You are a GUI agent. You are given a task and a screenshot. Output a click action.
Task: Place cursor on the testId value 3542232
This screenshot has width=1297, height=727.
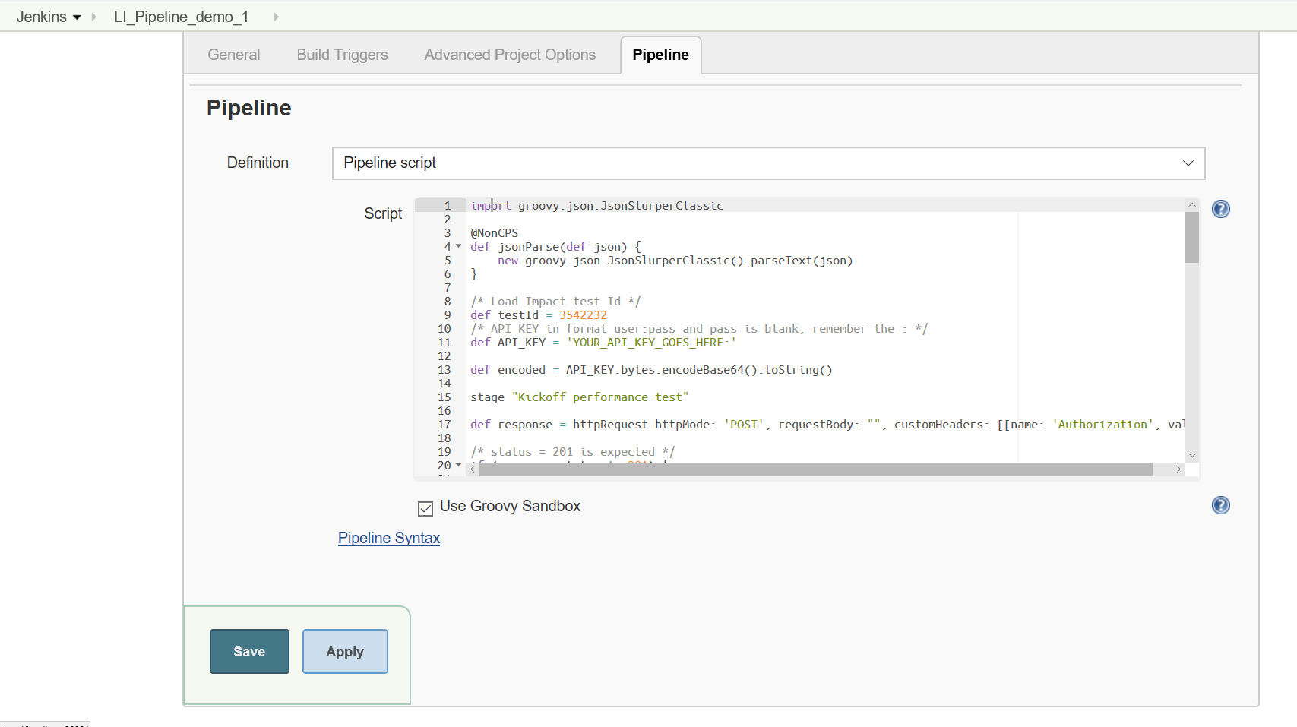tap(583, 315)
